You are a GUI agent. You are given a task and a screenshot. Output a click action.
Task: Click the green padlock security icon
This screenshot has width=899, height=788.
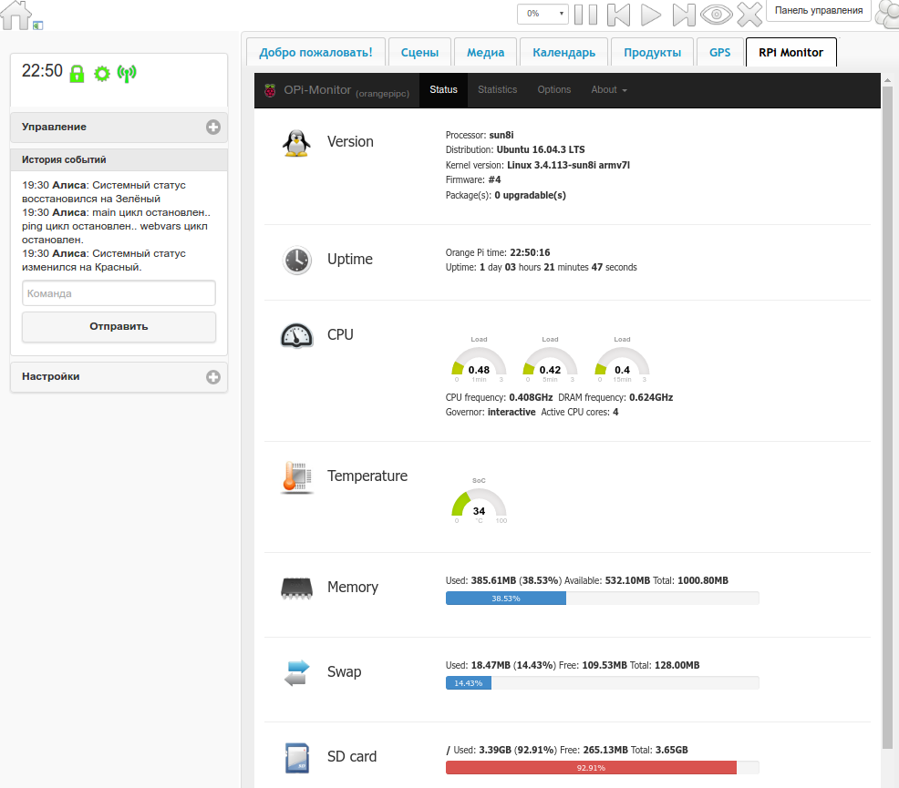77,73
